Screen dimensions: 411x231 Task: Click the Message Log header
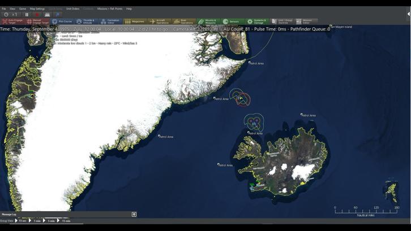click(9, 215)
